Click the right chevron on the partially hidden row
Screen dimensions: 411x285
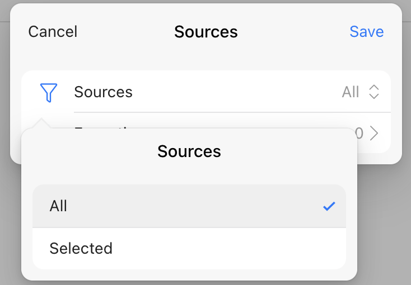pyautogui.click(x=375, y=133)
